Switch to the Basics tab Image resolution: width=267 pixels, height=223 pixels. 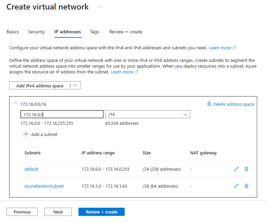(x=13, y=32)
